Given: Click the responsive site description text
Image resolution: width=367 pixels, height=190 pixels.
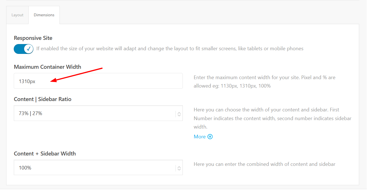Looking at the screenshot, I should click(x=170, y=49).
